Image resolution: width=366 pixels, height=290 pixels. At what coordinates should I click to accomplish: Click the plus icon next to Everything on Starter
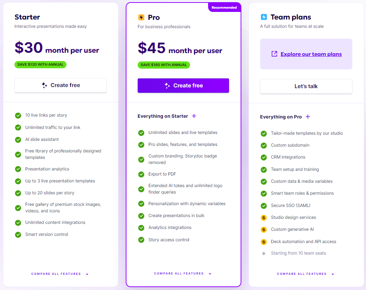pos(194,116)
